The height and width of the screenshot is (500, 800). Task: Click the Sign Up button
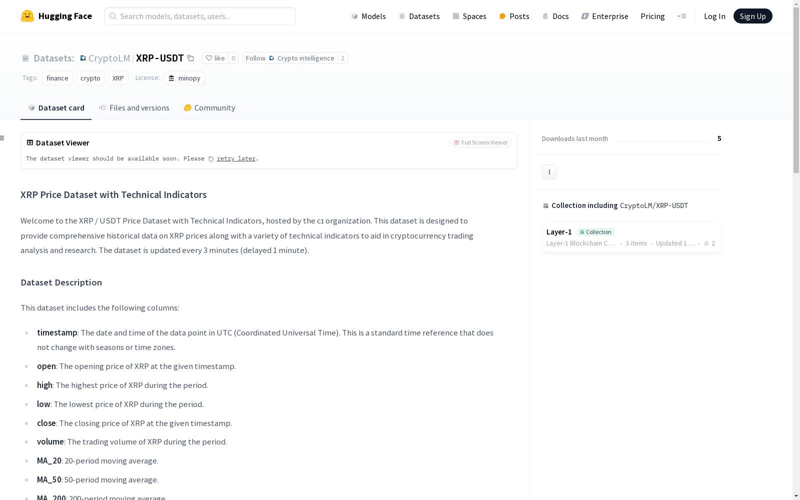pos(752,16)
